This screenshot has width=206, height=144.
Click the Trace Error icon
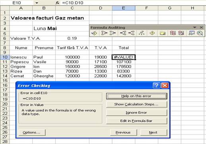tap(152, 33)
